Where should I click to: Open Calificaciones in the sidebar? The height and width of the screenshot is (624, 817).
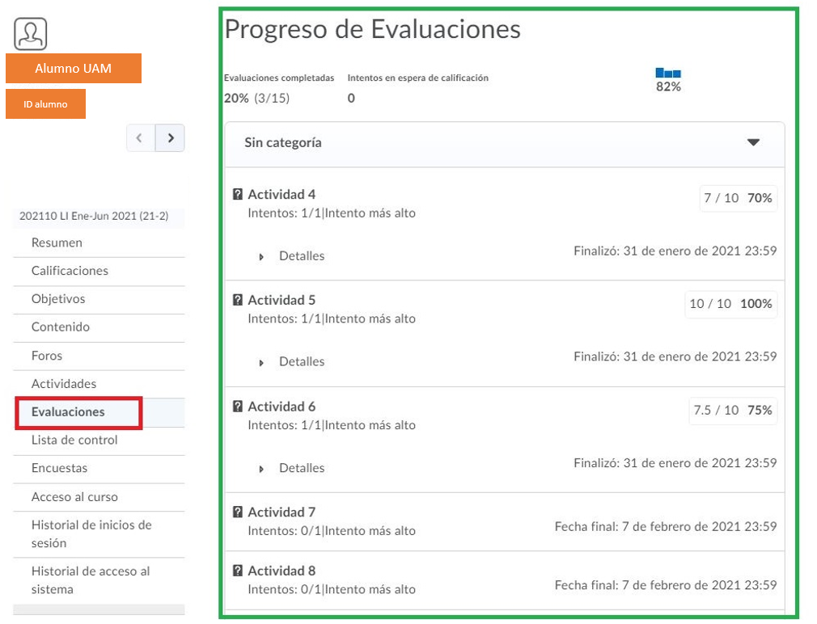click(70, 271)
